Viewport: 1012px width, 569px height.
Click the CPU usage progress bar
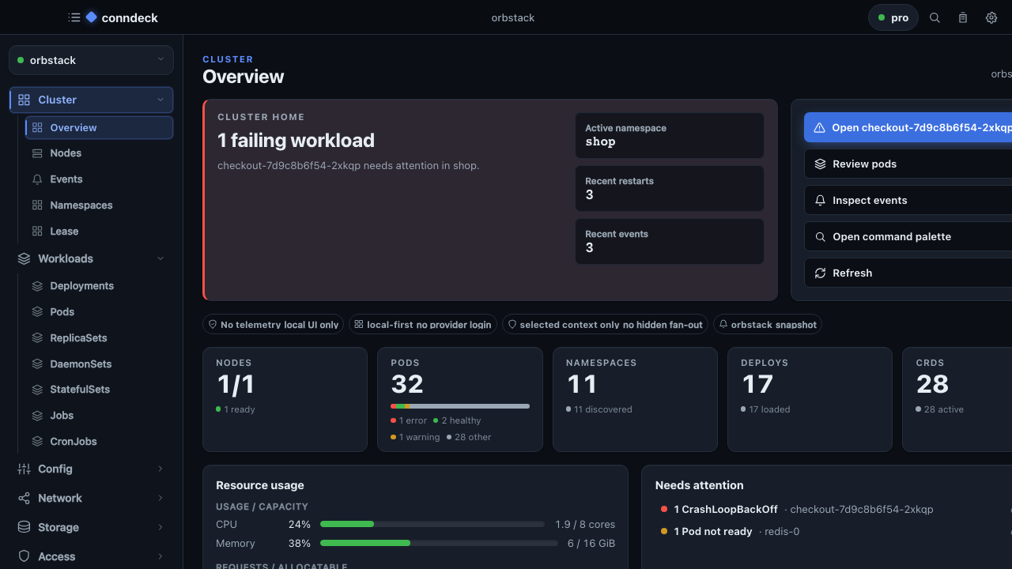click(x=432, y=524)
